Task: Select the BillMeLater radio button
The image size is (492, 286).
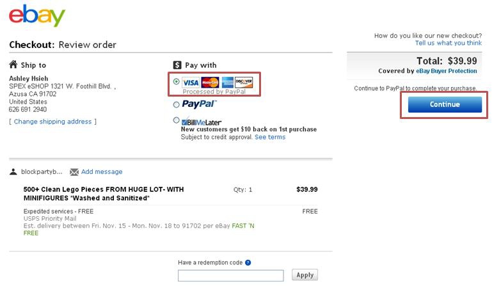Action: click(177, 120)
